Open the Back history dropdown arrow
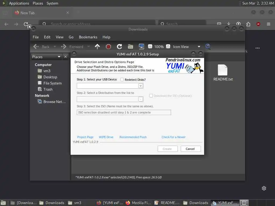 coord(55,47)
